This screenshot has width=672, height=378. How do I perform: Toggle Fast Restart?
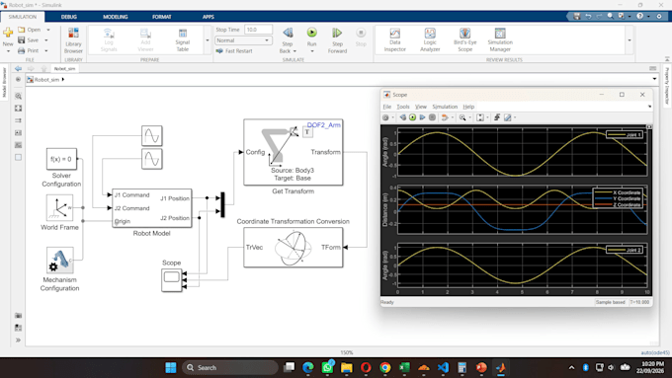234,50
